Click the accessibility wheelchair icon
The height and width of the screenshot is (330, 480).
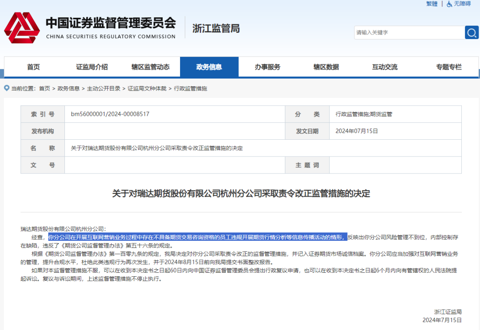[x=449, y=4]
